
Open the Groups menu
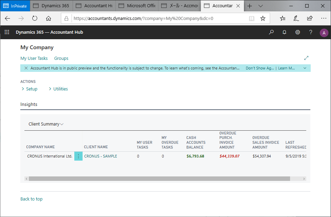[61, 58]
